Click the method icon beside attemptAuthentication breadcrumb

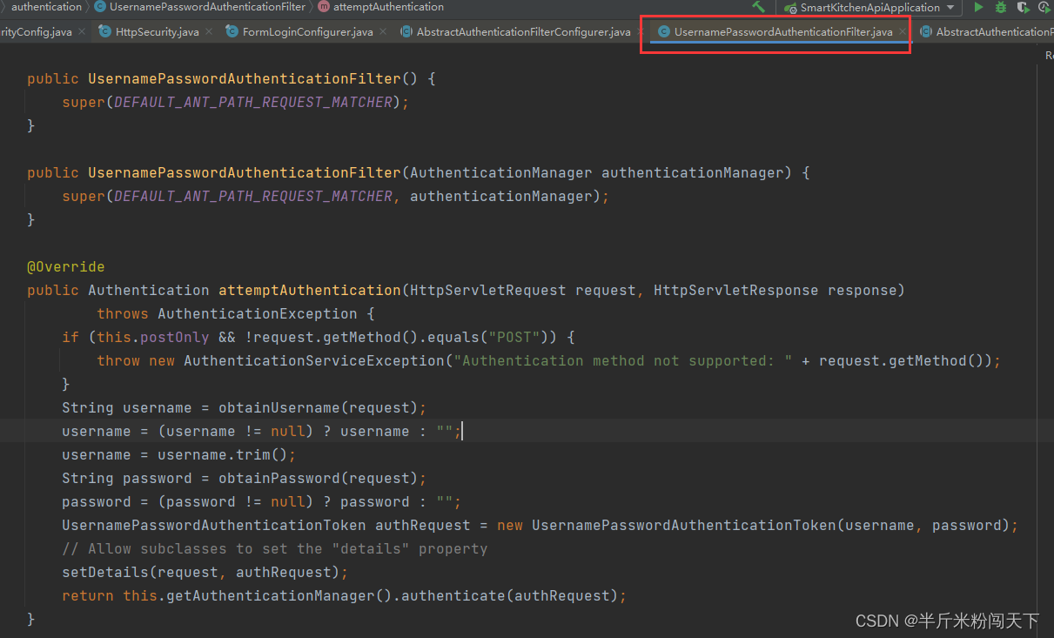coord(323,7)
